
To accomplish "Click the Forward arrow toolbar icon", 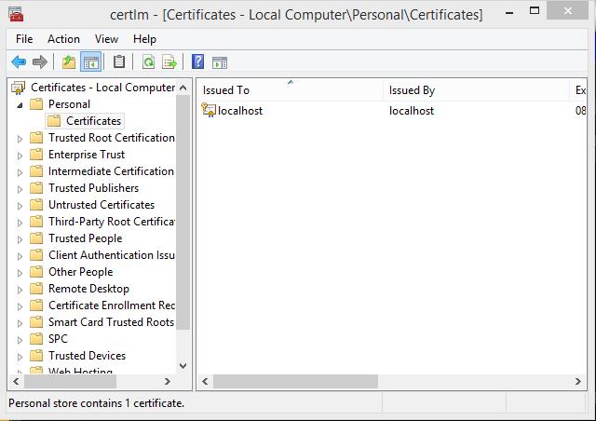I will click(x=39, y=62).
